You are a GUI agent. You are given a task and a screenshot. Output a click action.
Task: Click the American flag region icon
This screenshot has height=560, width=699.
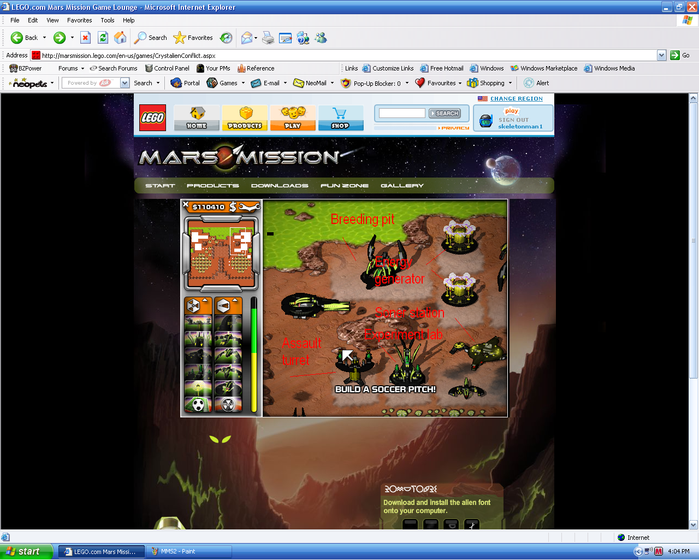483,99
